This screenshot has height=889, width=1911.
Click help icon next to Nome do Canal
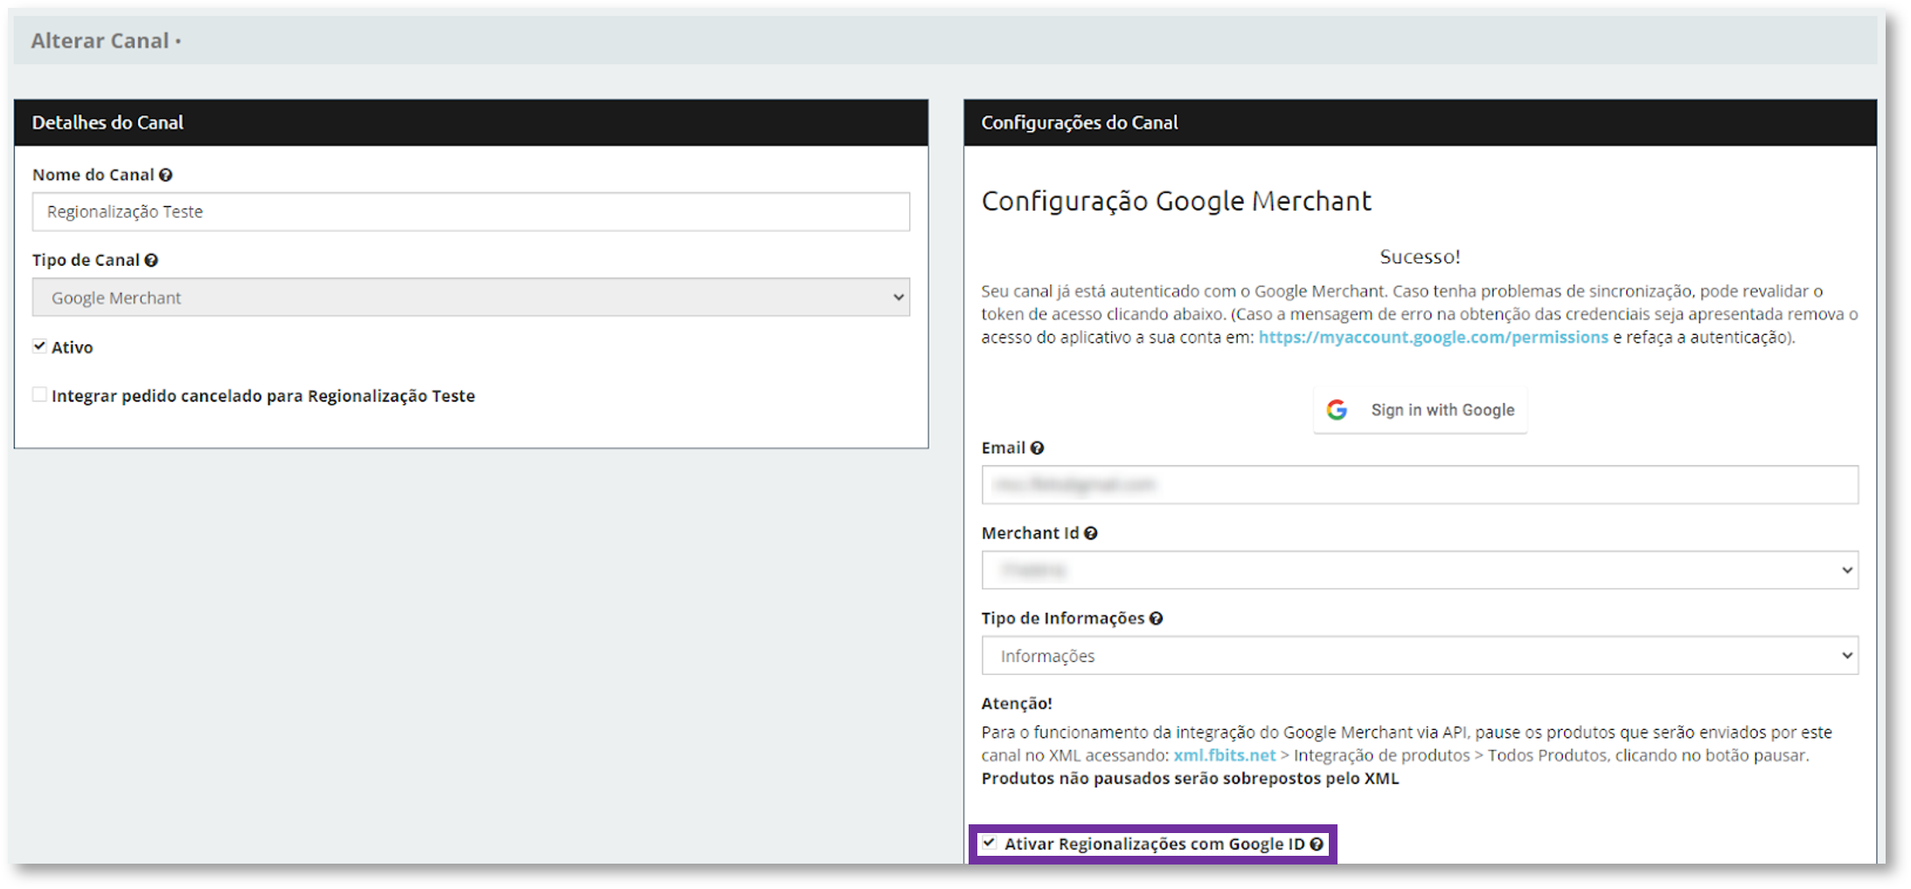(165, 175)
